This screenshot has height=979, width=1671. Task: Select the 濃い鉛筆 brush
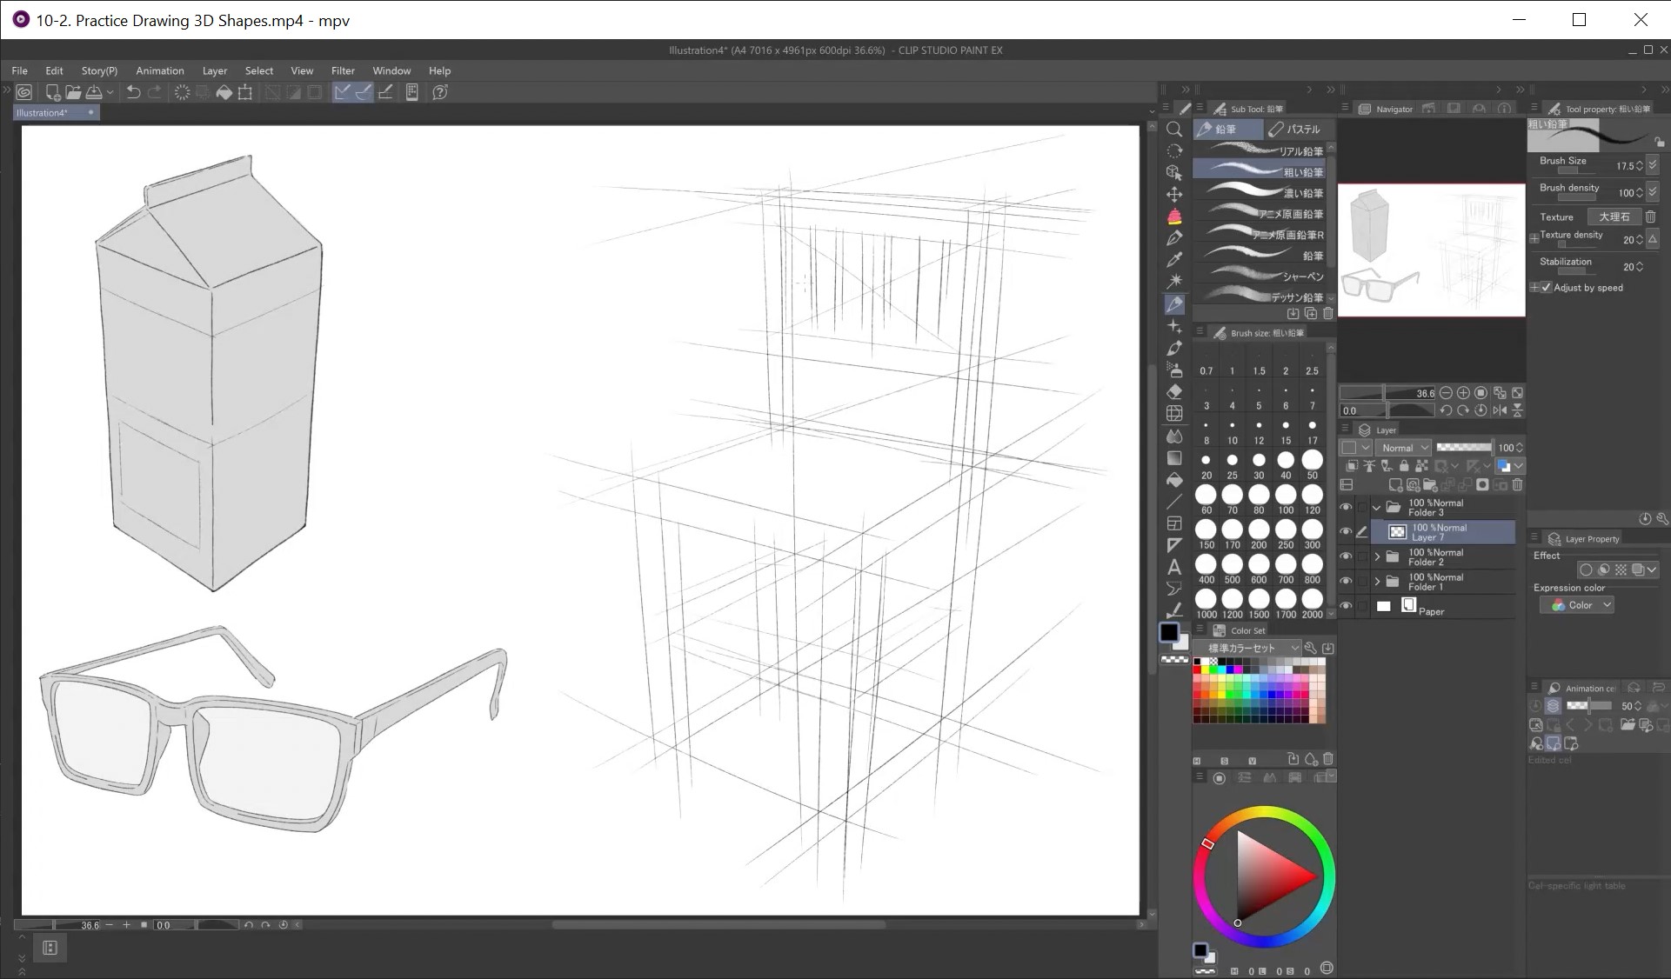pos(1259,193)
